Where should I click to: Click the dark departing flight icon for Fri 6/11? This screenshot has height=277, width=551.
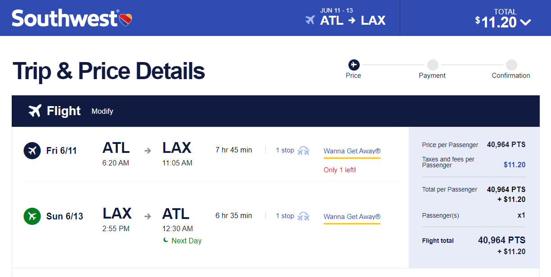[32, 151]
